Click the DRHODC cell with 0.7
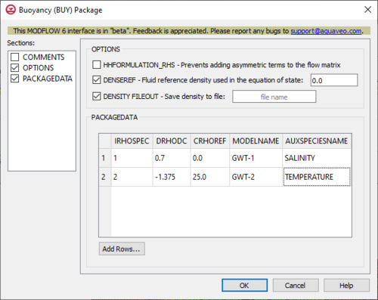This screenshot has height=300, width=378. coord(172,158)
